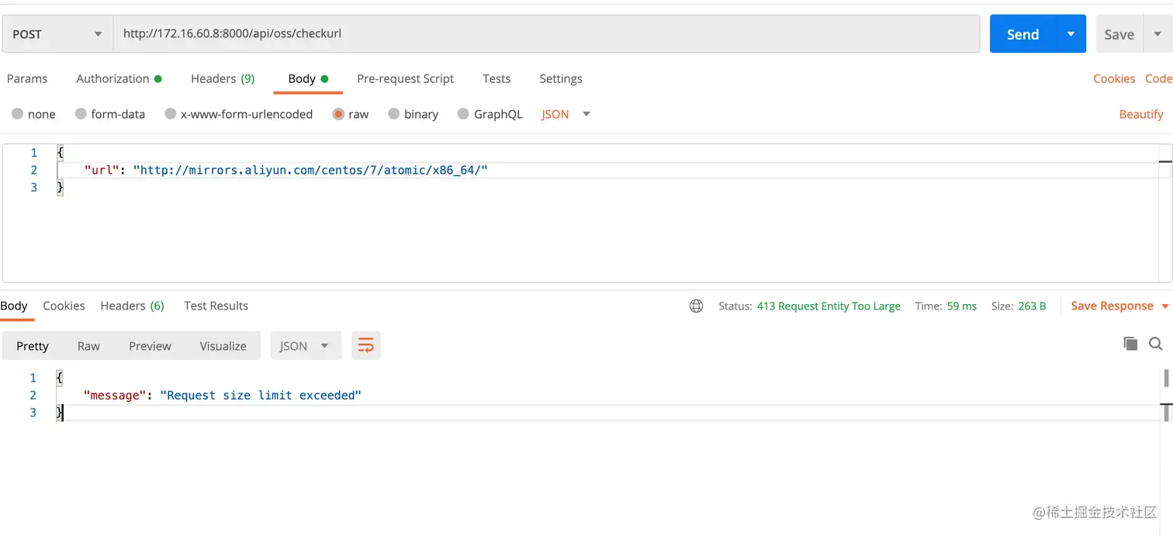
Task: Expand the Save Response dropdown
Action: tap(1164, 306)
